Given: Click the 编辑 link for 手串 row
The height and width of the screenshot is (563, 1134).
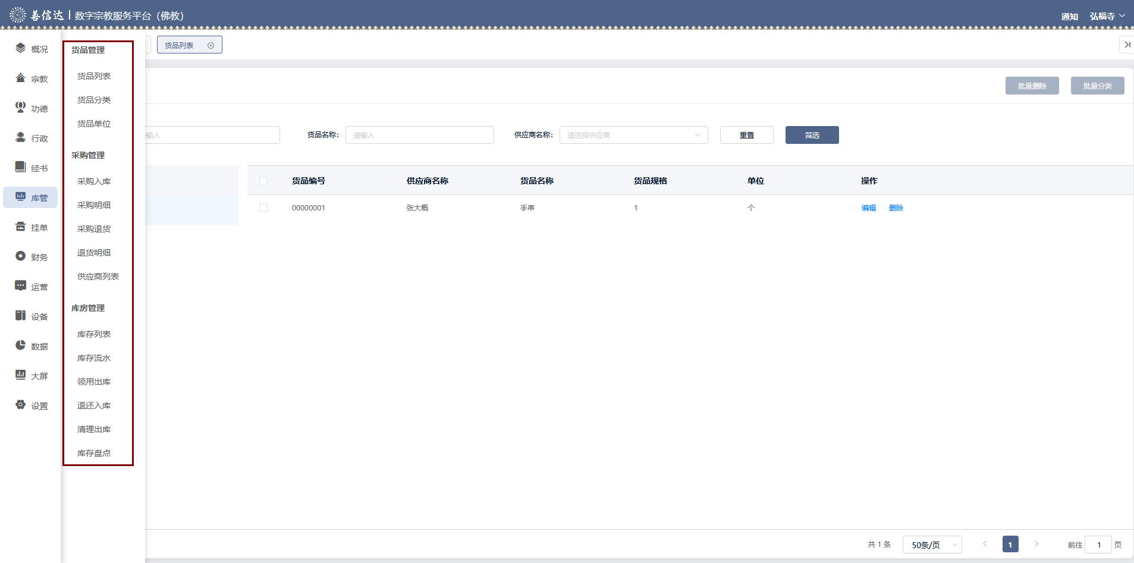Looking at the screenshot, I should tap(868, 207).
